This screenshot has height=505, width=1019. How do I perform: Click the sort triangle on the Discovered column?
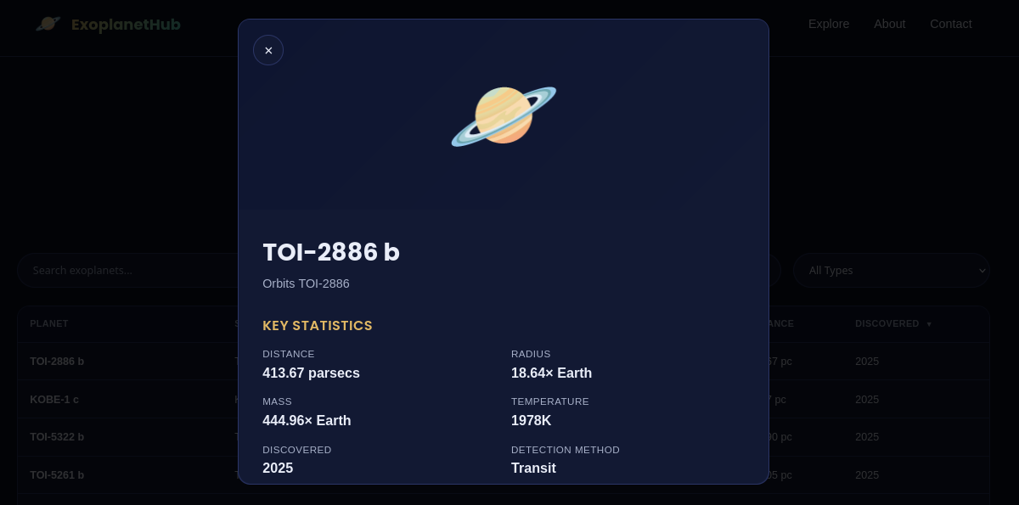tap(929, 324)
